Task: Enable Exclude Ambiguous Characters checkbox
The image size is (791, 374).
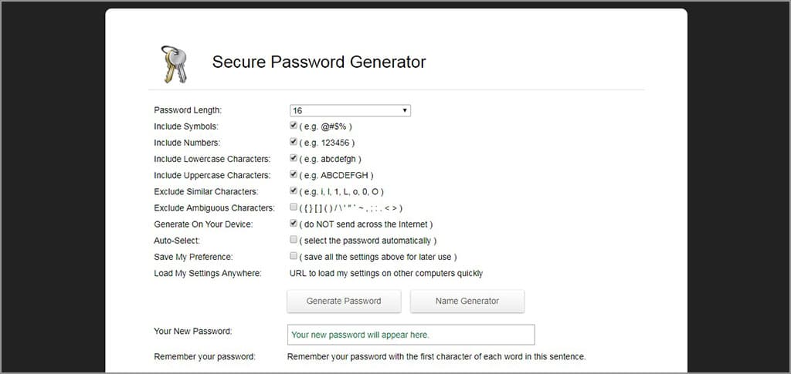Action: point(294,207)
